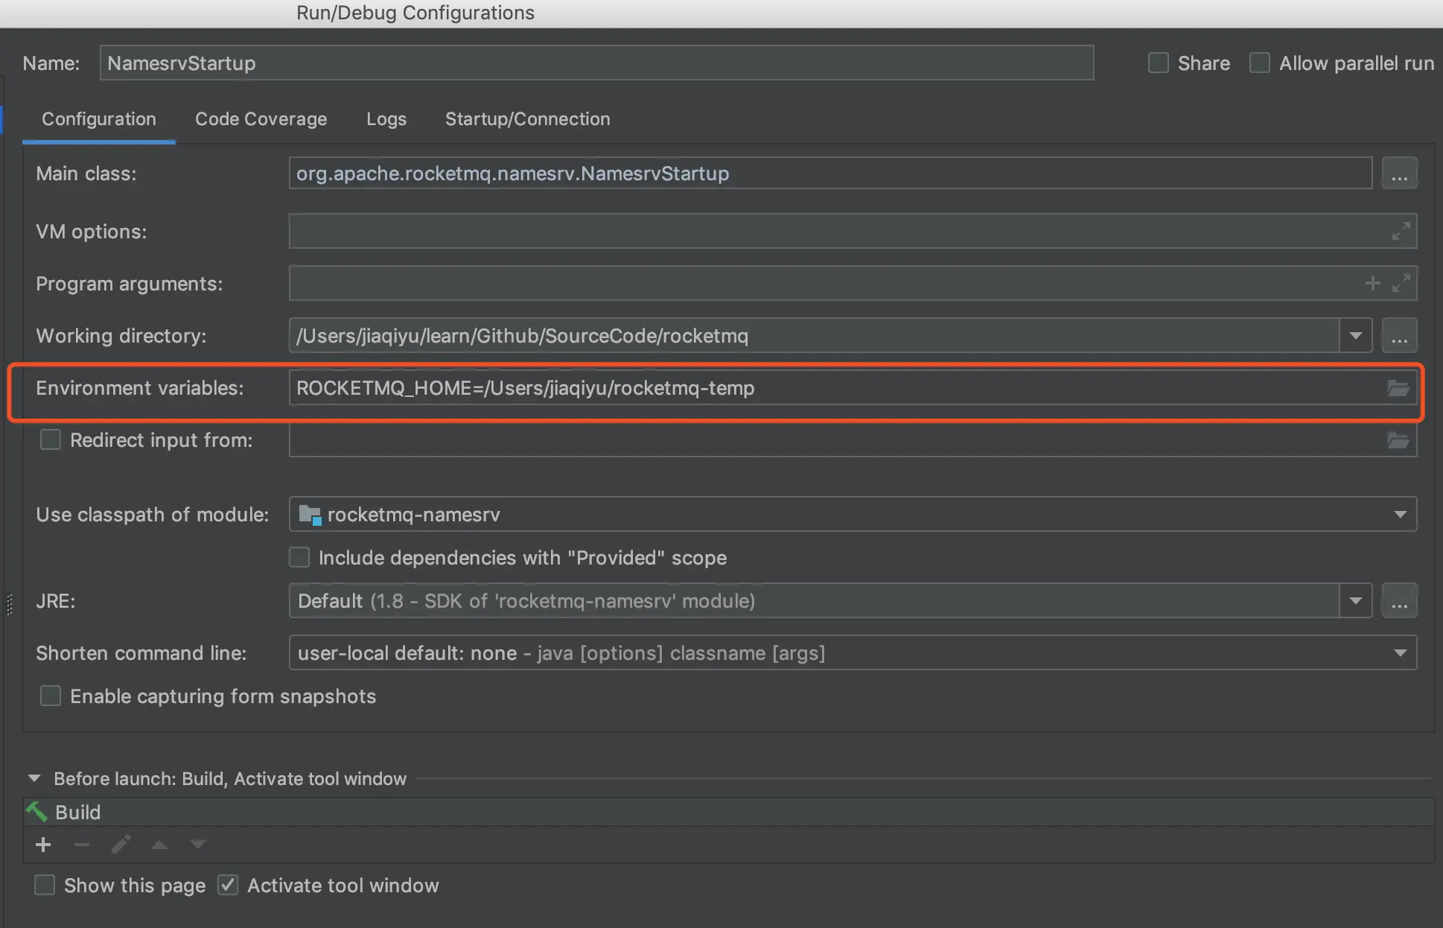Click the Main class input field
This screenshot has height=928, width=1443.
(x=830, y=174)
